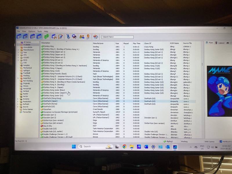Sort by the Play Time column header
The height and width of the screenshot is (174, 232).
coord(137,43)
